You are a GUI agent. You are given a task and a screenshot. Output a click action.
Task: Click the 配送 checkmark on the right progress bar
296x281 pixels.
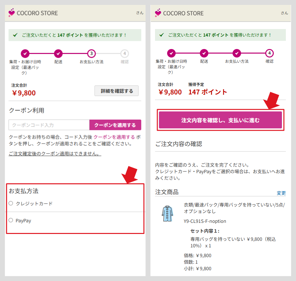coord(204,53)
